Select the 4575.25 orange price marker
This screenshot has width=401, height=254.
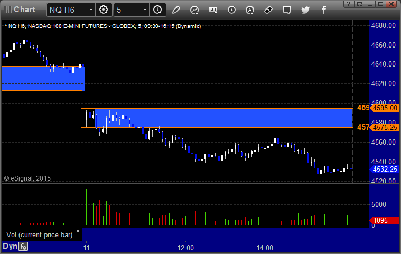click(385, 127)
